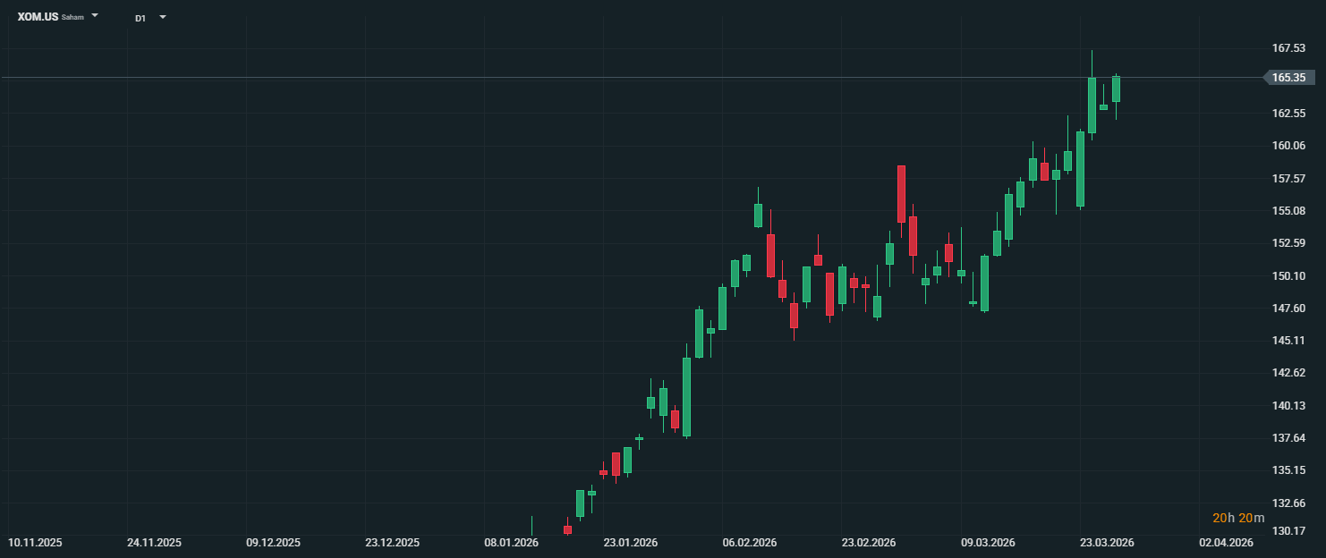
Task: Click the 150.10 price axis label
Action: click(1288, 275)
